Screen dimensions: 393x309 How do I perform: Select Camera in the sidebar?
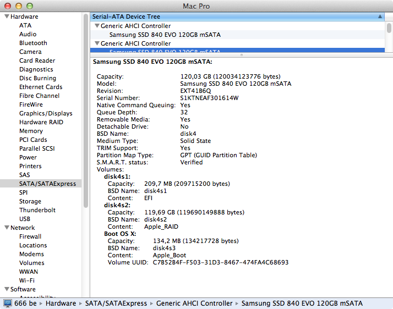pos(30,52)
